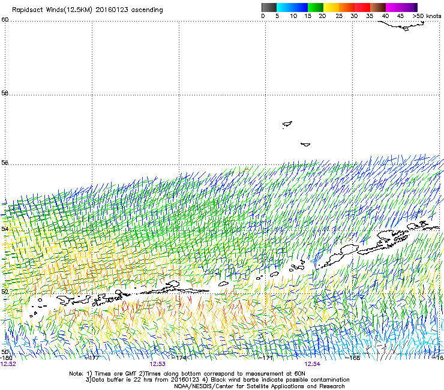444x390 pixels.
Task: Select the latitude label '60'
Action: (x=5, y=20)
